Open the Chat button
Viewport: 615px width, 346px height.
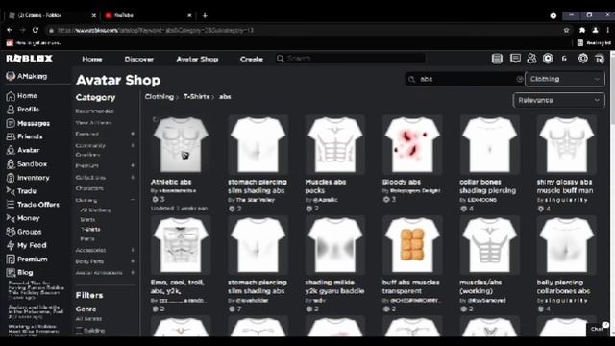598,329
